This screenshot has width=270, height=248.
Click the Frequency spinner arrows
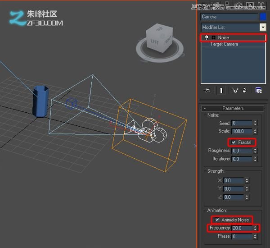pyautogui.click(x=255, y=228)
